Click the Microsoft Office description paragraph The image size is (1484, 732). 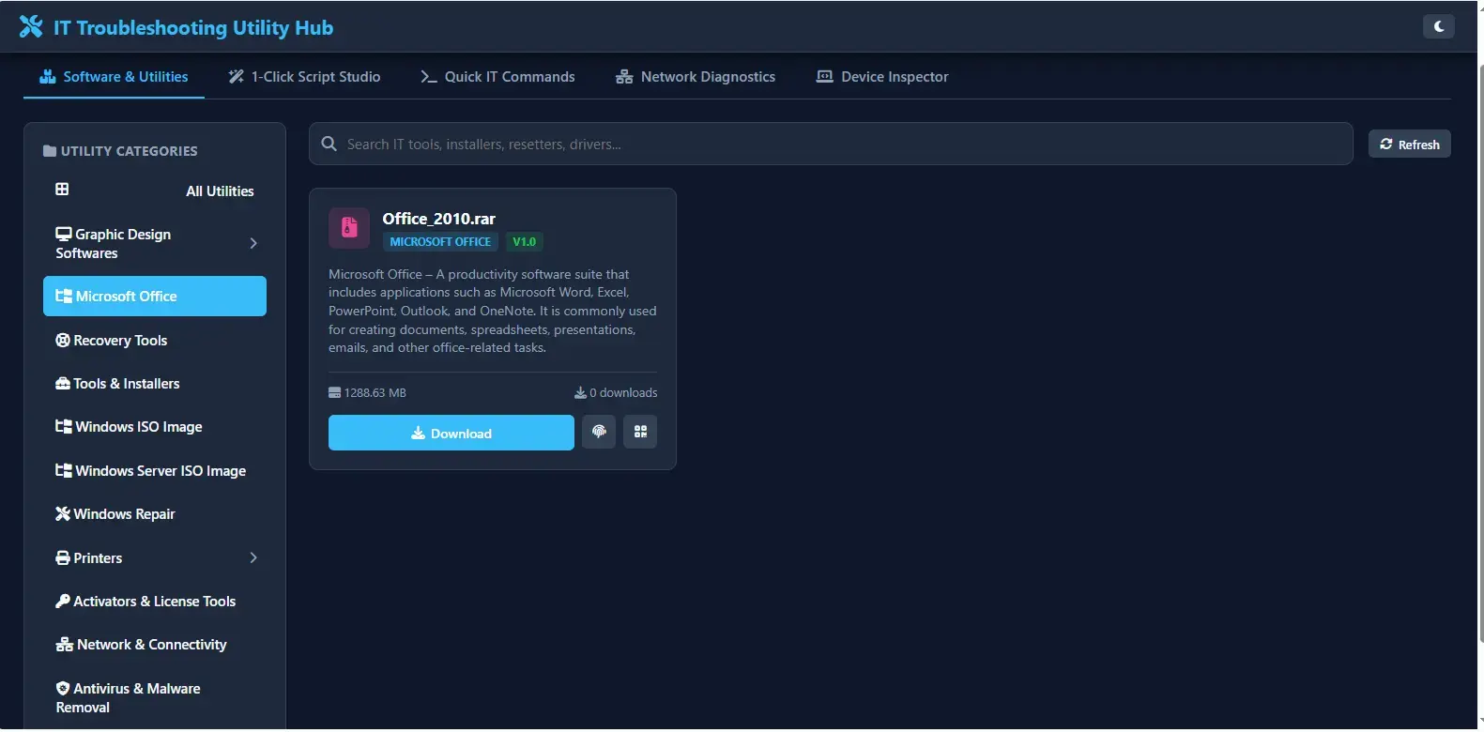click(x=493, y=311)
